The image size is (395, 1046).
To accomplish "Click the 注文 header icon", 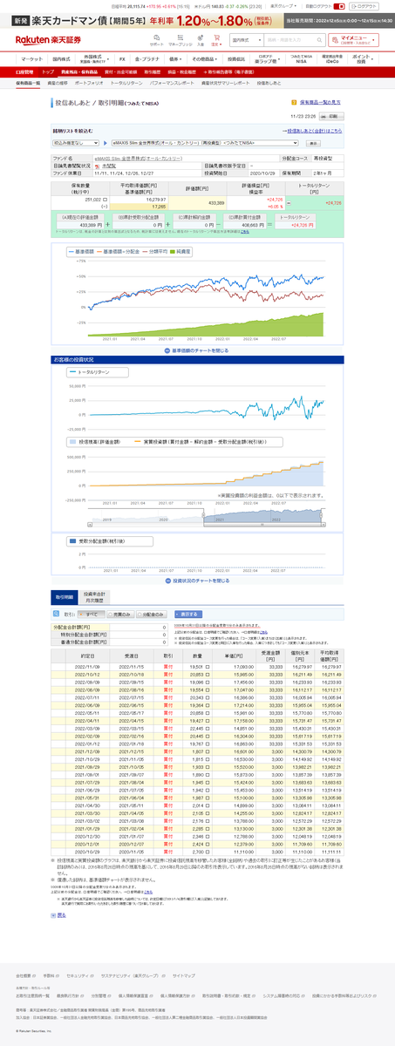I will [x=215, y=40].
